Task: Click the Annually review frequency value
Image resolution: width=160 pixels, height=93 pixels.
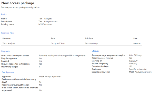Action: 133,64
